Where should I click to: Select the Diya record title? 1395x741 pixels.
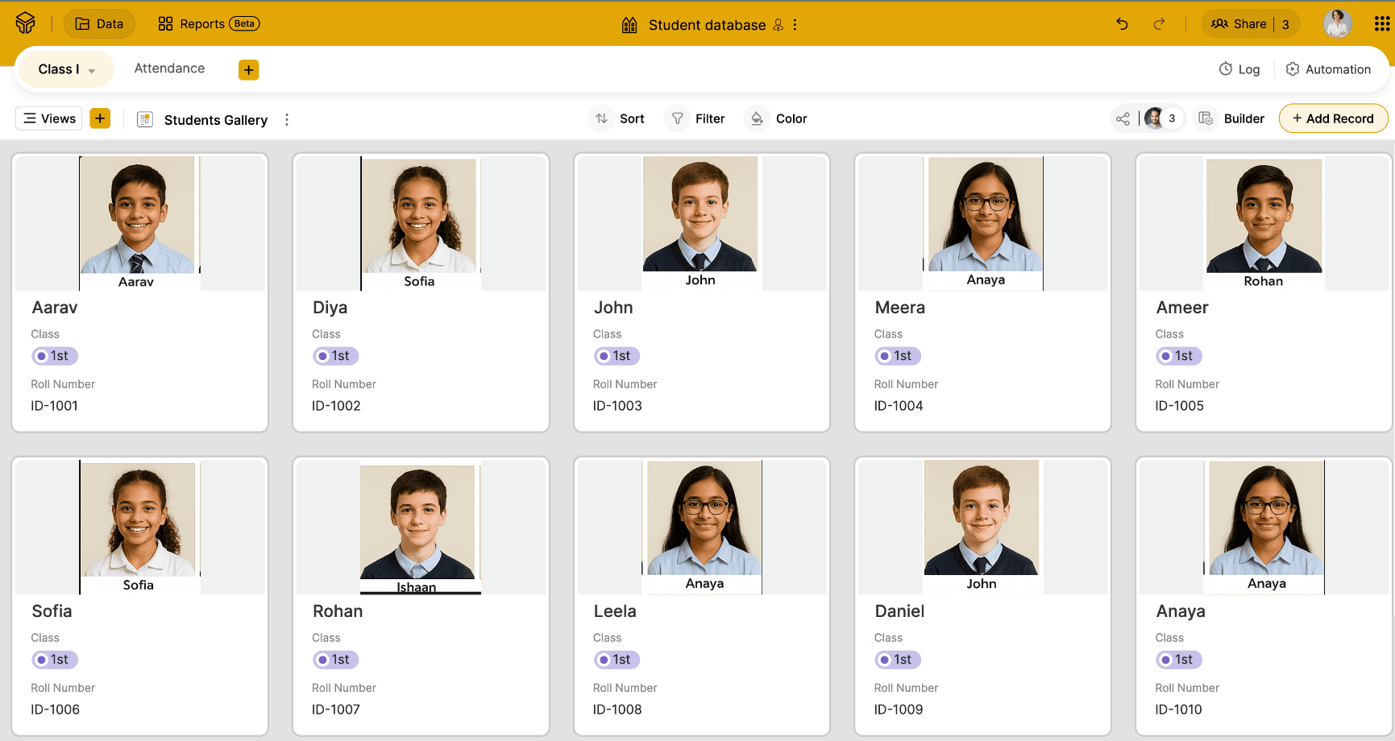click(330, 308)
